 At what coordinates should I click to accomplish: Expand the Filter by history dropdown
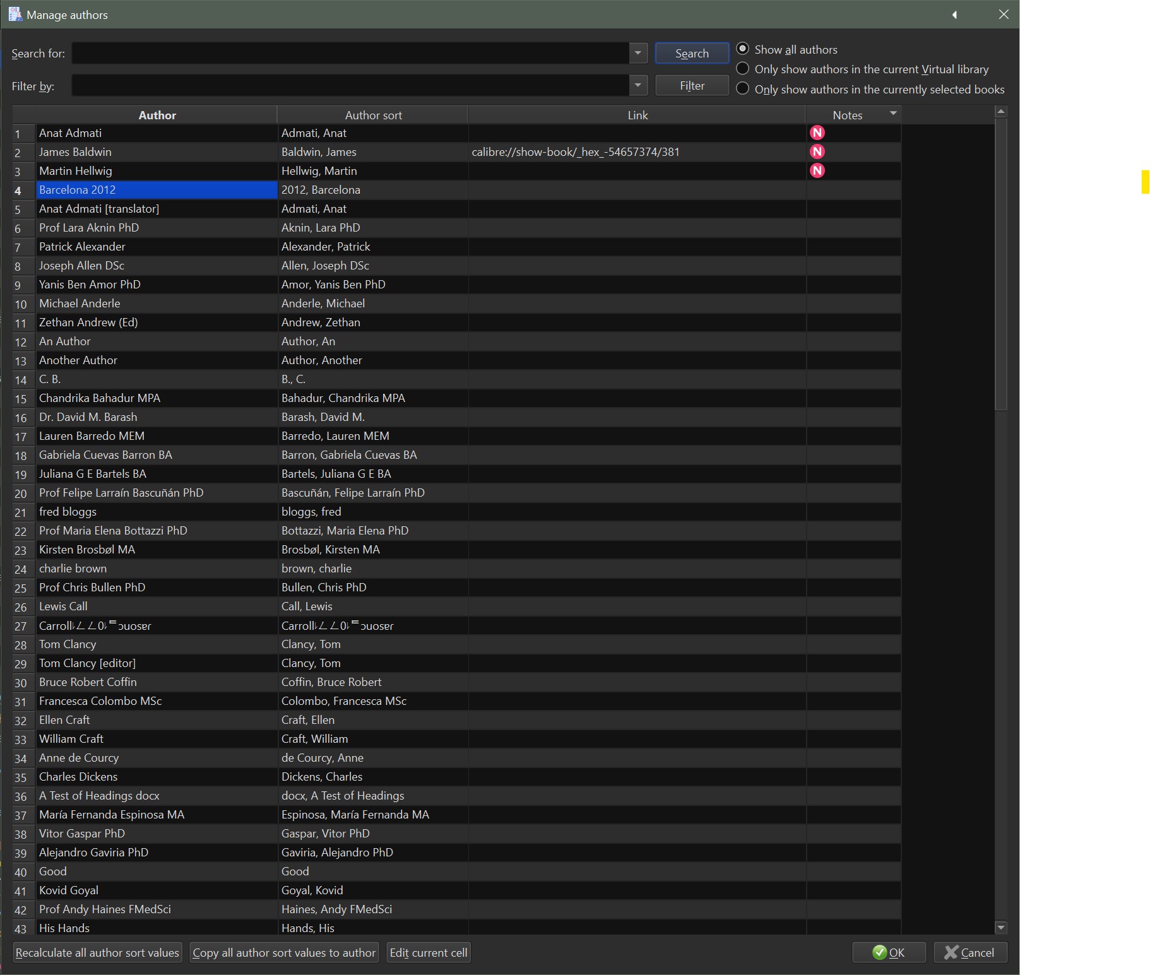(x=638, y=85)
